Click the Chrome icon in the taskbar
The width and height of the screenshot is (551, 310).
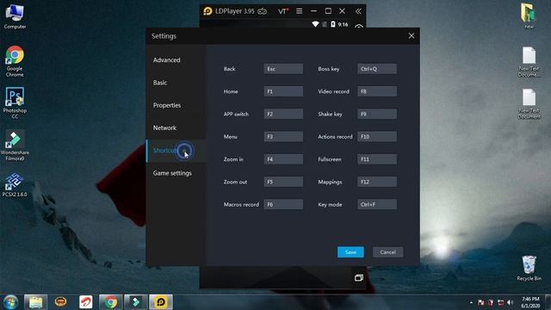(x=110, y=302)
